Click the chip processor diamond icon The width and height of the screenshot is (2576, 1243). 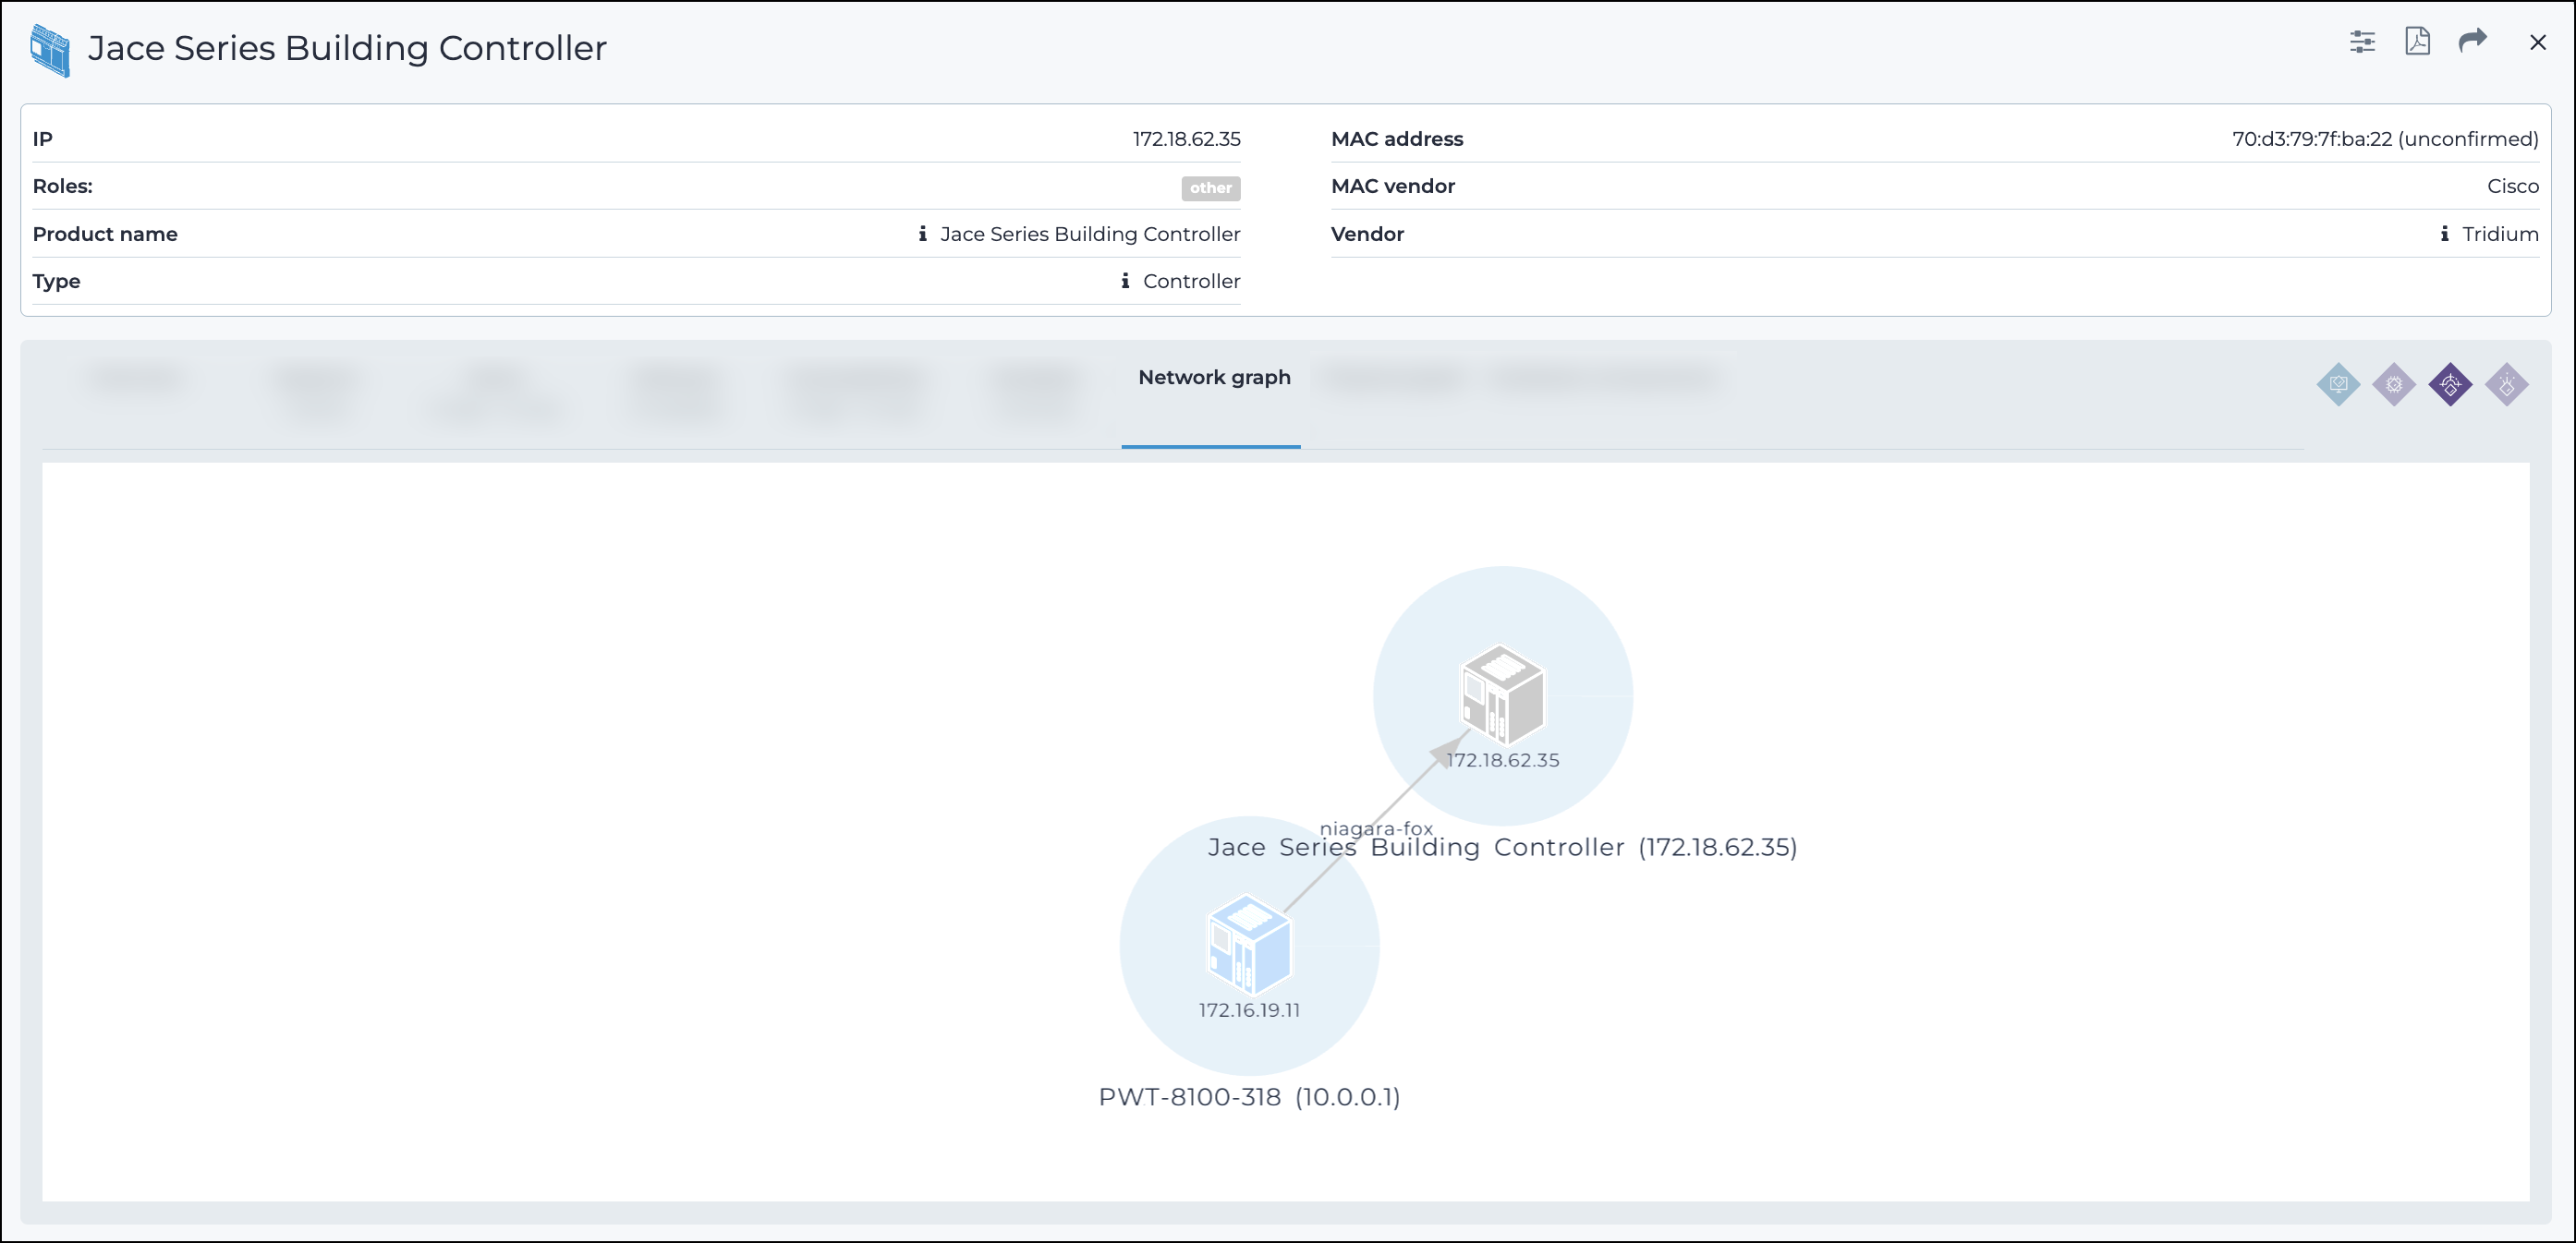coord(2394,385)
